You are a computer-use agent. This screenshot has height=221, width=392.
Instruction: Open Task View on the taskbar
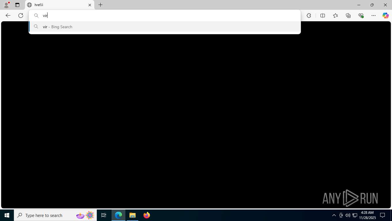[104, 215]
